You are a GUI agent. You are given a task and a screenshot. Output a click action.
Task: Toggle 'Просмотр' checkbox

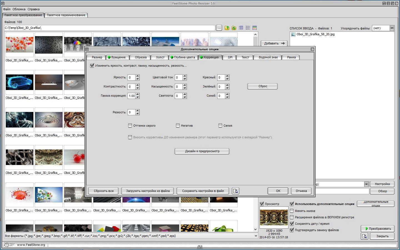click(262, 204)
